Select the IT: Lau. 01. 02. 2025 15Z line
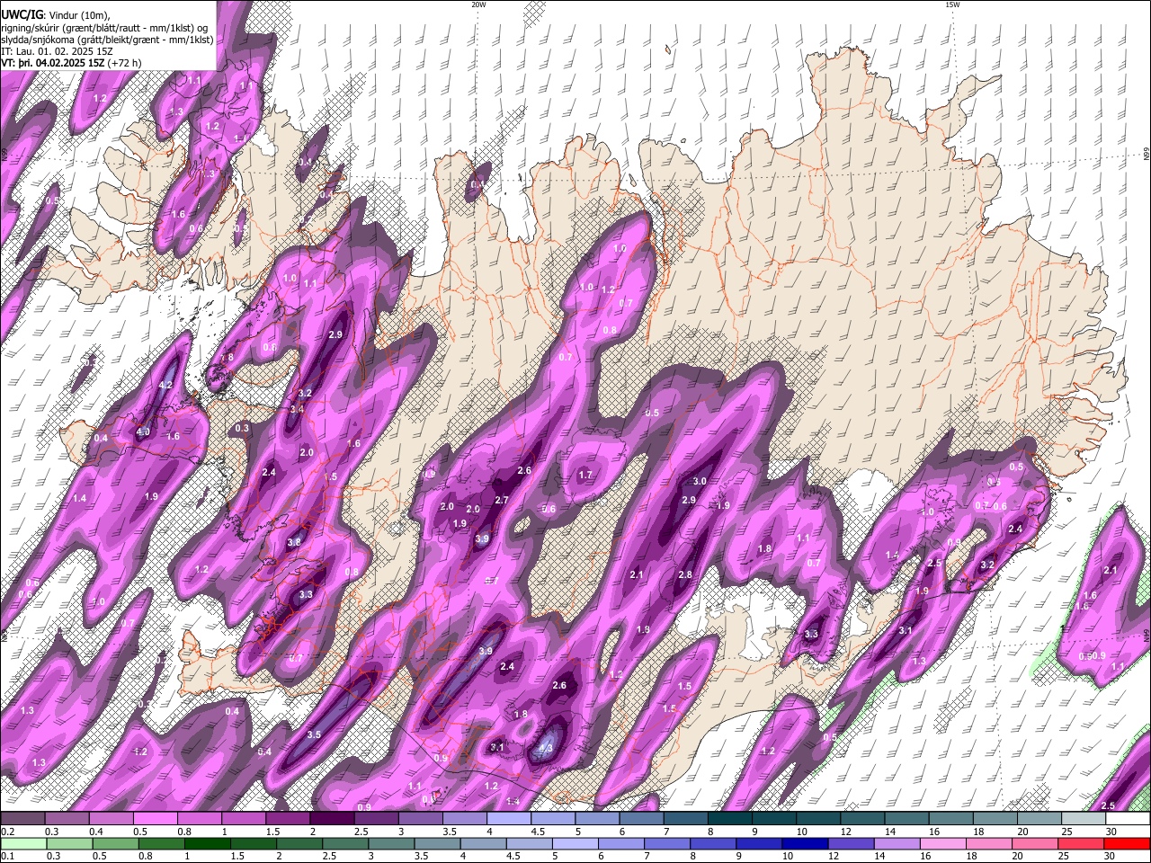The width and height of the screenshot is (1151, 863). [x=57, y=51]
